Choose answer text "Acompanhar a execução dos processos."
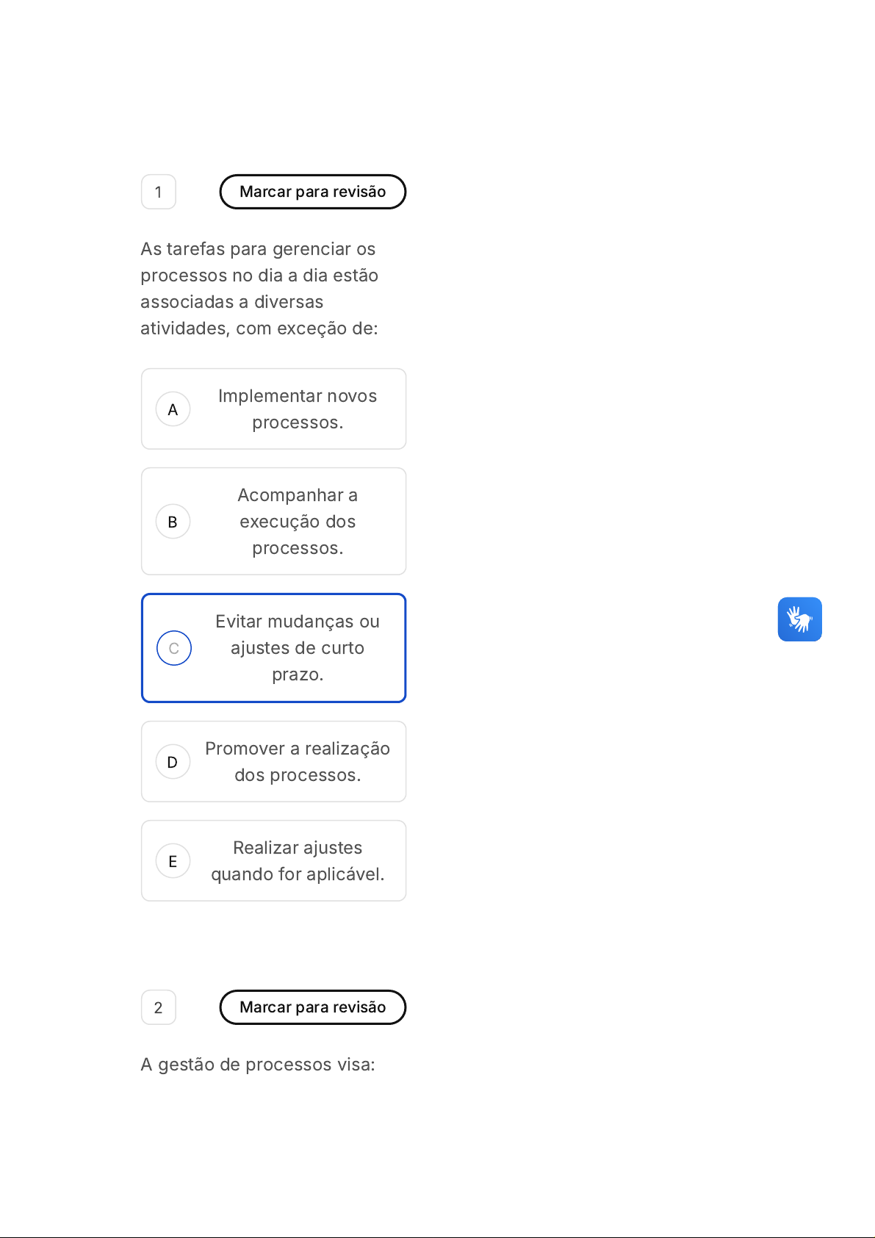This screenshot has width=875, height=1238. pos(298,522)
